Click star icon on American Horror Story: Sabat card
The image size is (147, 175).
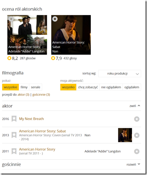[55, 19]
